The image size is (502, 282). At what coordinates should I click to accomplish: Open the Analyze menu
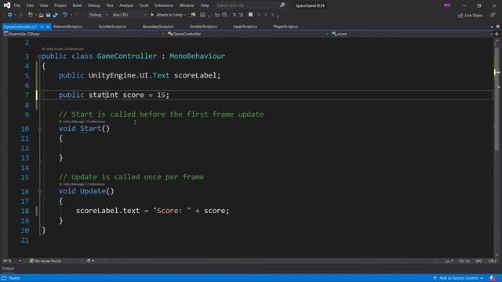click(126, 5)
